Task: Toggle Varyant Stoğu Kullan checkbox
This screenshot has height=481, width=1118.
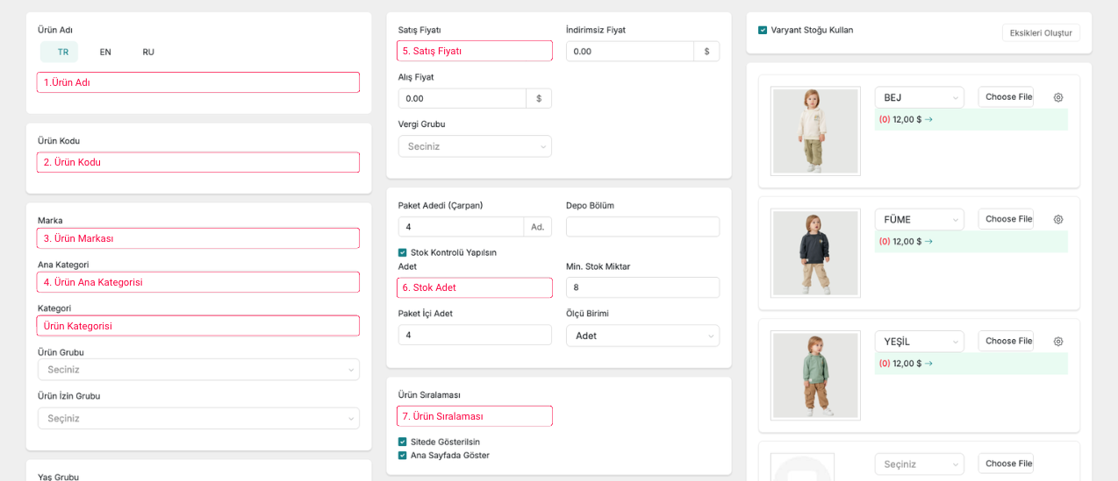Action: click(763, 31)
